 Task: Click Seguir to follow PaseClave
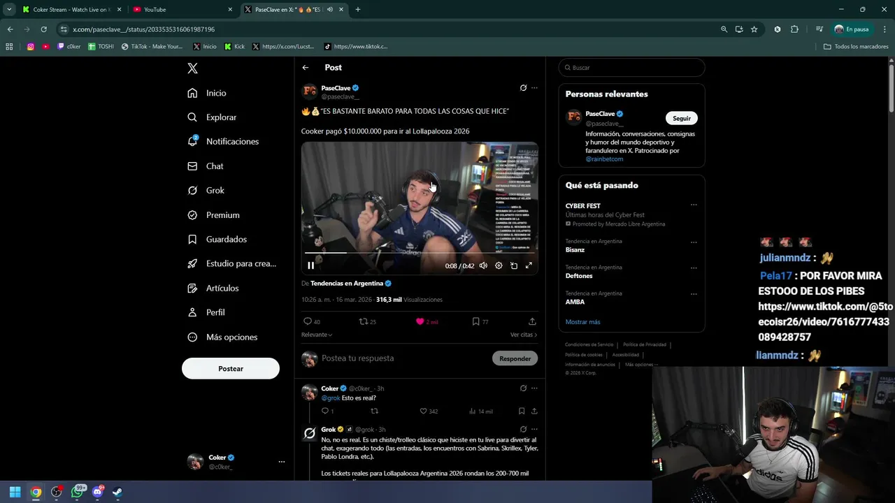pyautogui.click(x=682, y=118)
